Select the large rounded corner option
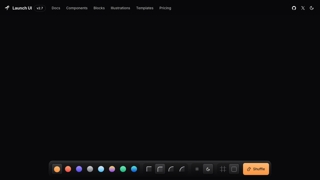 click(182, 169)
